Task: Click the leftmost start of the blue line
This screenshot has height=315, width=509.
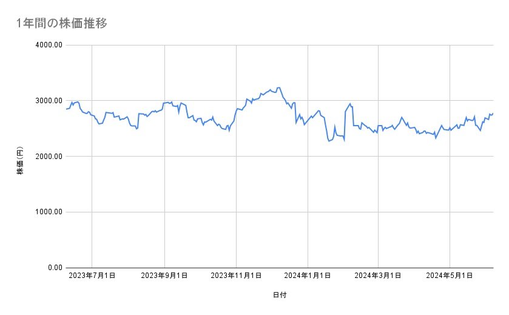Action: [66, 109]
